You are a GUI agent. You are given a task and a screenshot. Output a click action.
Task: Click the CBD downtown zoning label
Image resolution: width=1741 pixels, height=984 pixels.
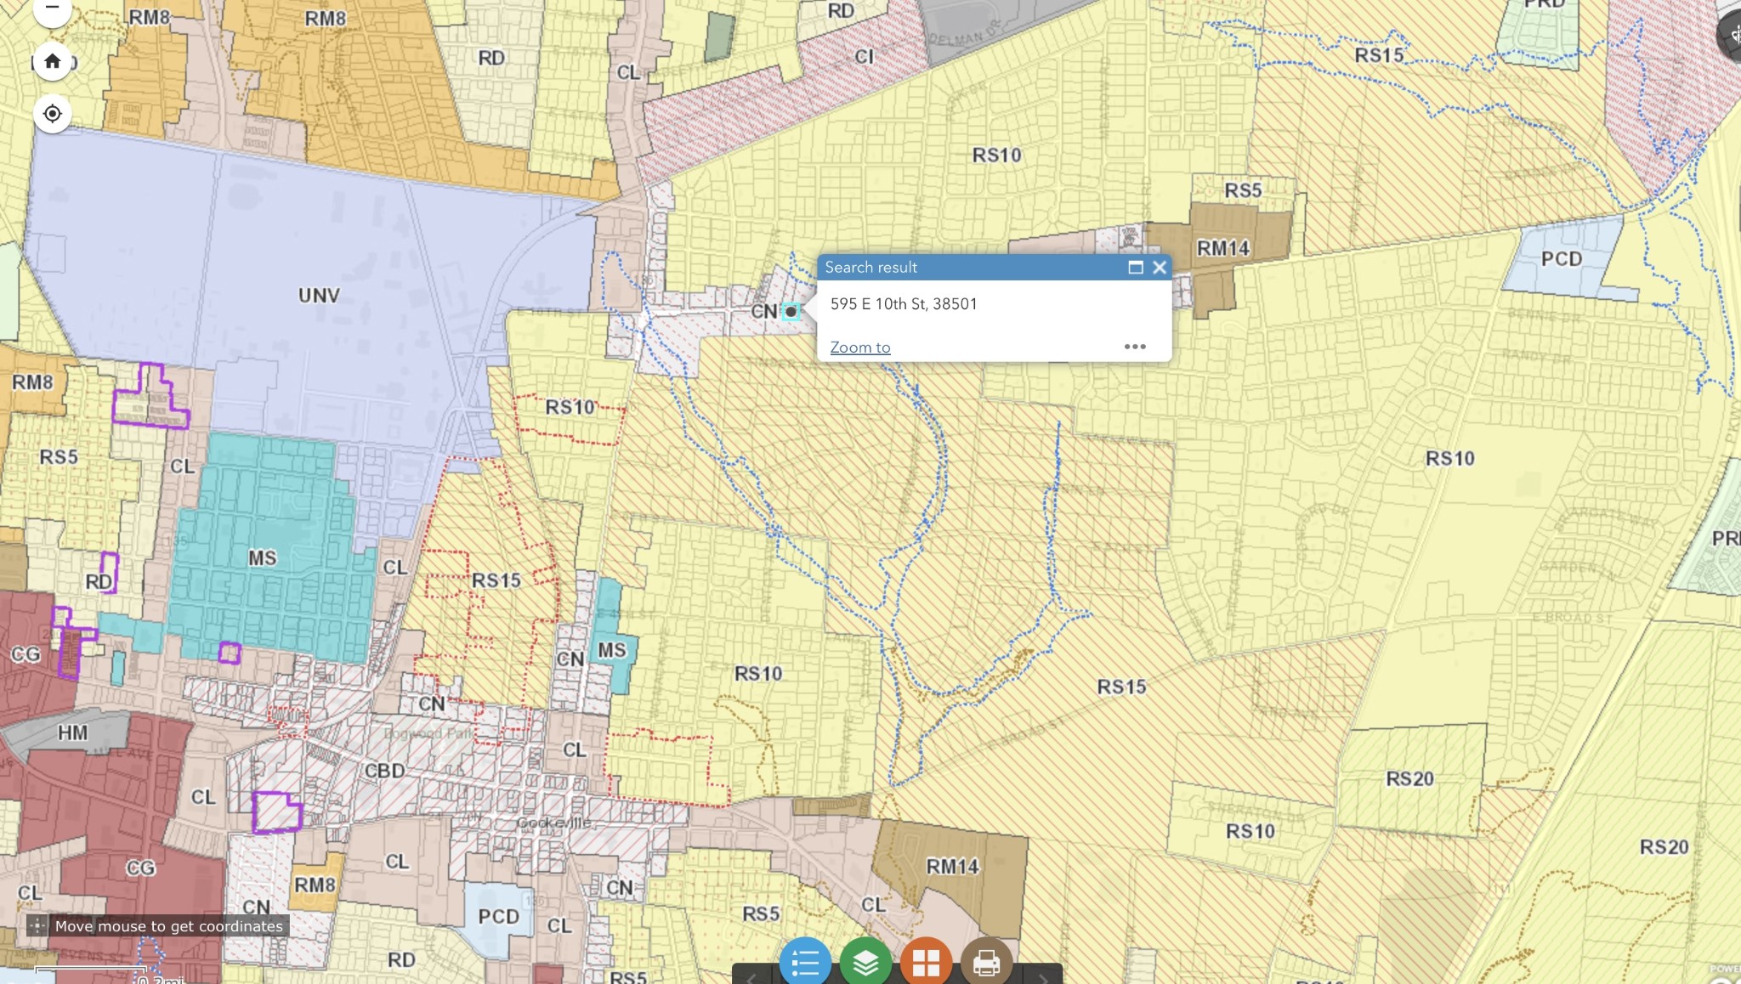point(384,771)
